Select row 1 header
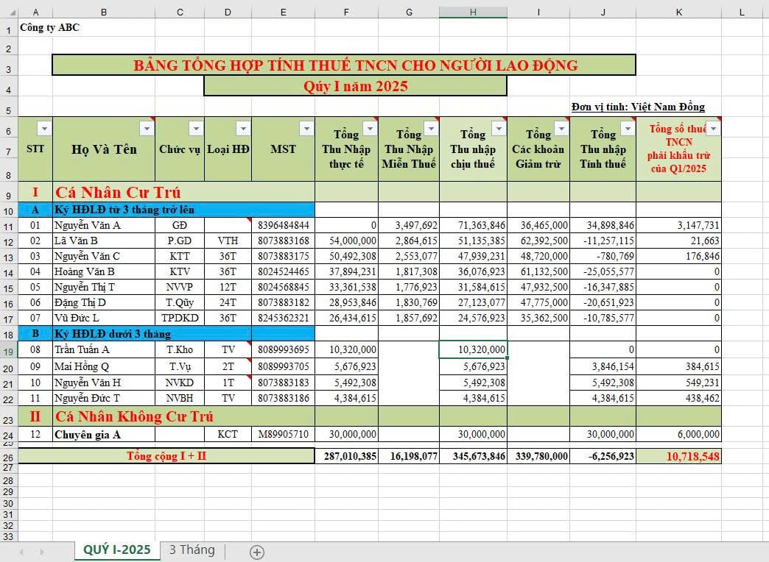 pyautogui.click(x=8, y=29)
